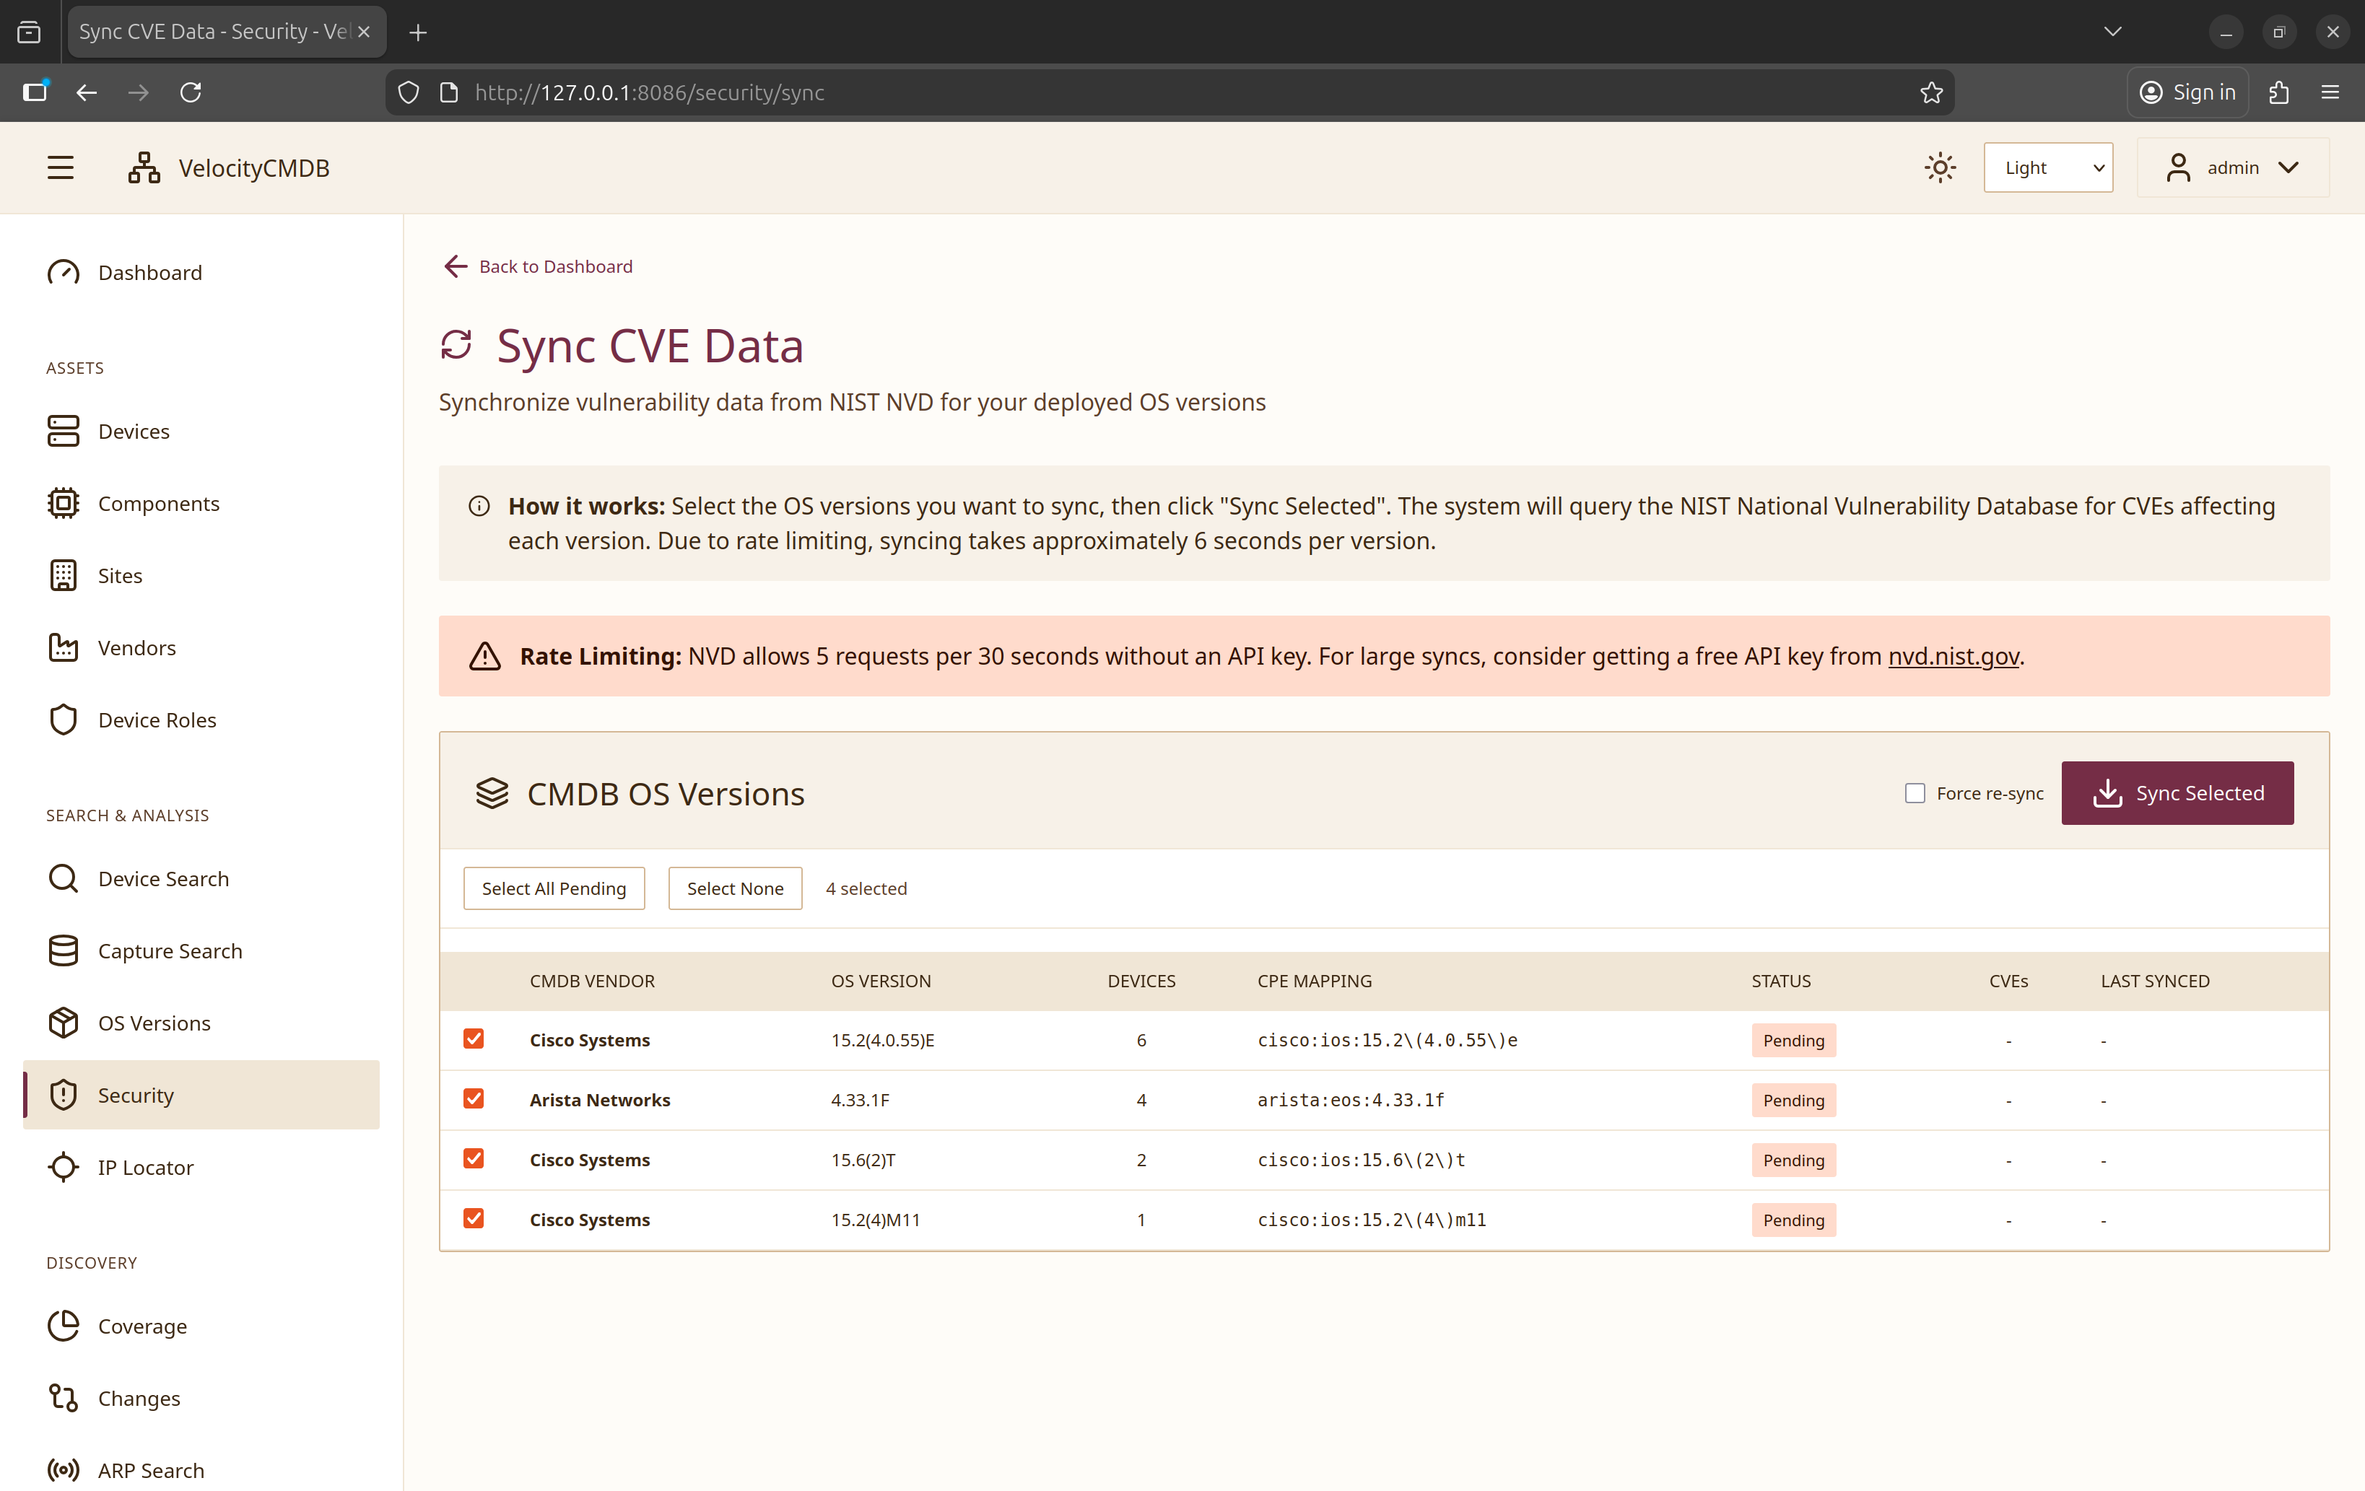Close the Sync CVE Data browser tab
This screenshot has width=2365, height=1491.
click(x=363, y=32)
